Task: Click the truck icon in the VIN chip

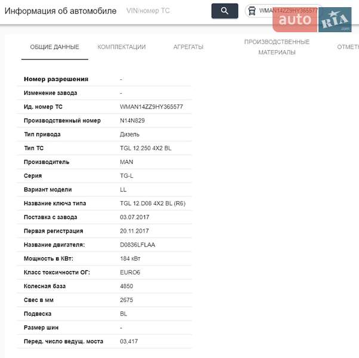Action: click(252, 11)
